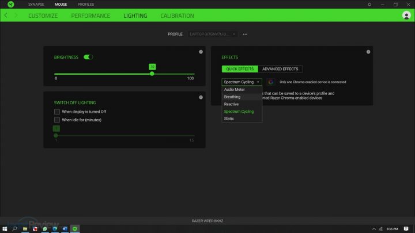415x233 pixels.
Task: Click the back navigation arrow
Action: coord(6,16)
